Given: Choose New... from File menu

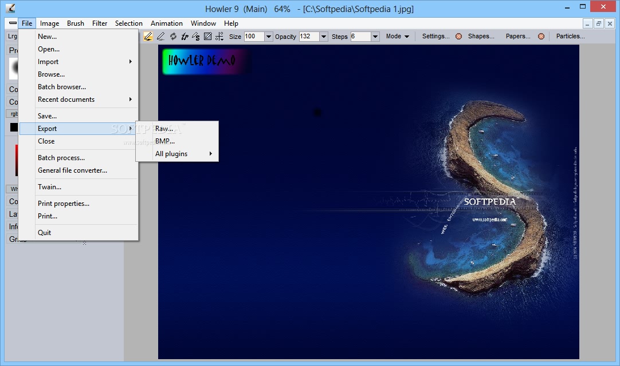Looking at the screenshot, I should tap(79, 37).
